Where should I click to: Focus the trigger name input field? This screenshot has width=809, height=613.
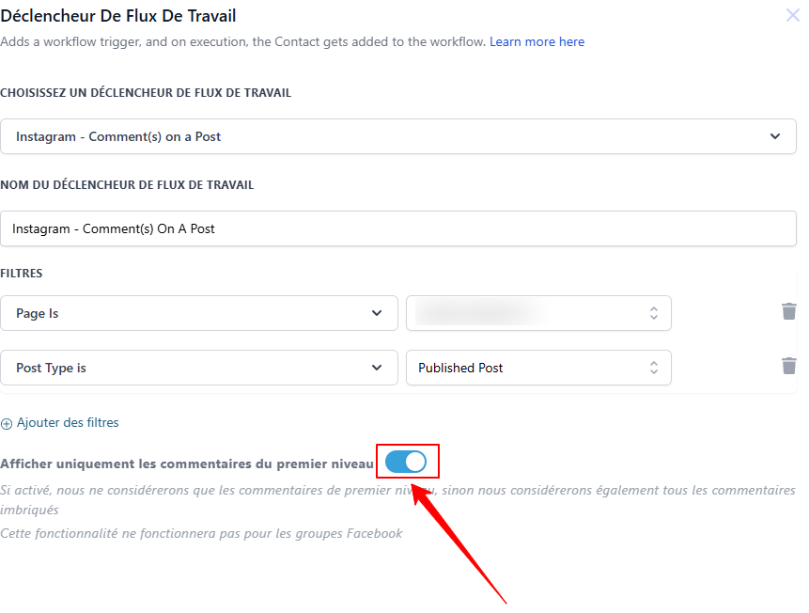pos(397,228)
